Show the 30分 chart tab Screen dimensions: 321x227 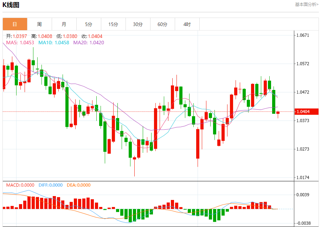(138, 24)
